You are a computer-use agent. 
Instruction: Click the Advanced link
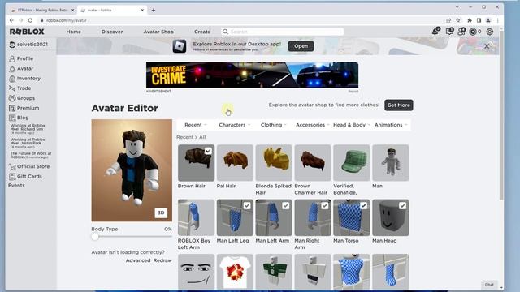(138, 260)
